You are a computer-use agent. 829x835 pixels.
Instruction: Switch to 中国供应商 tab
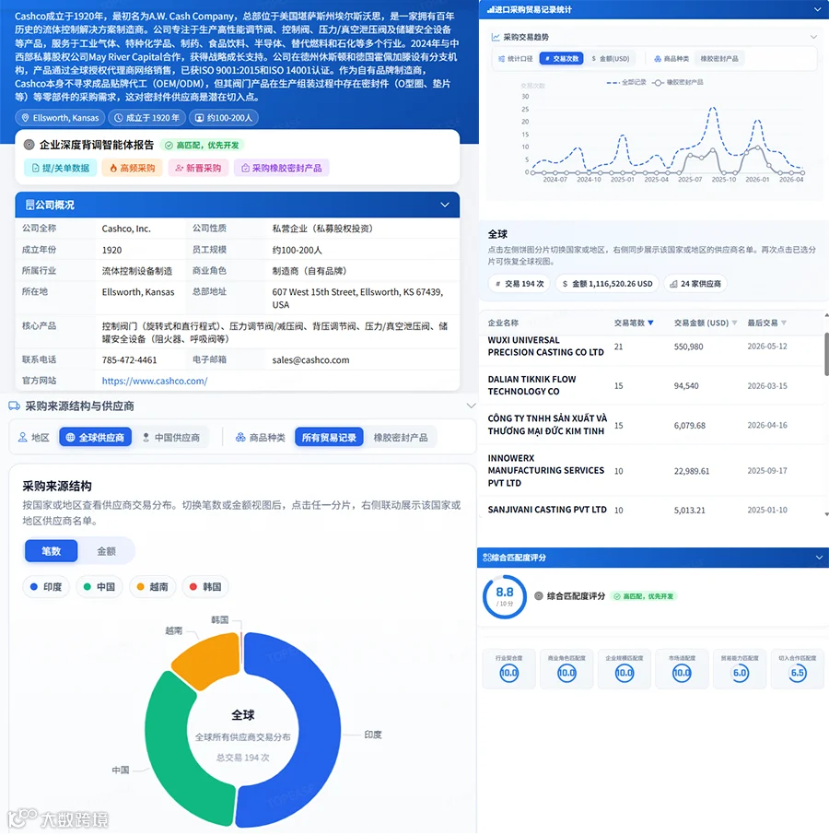pyautogui.click(x=171, y=438)
